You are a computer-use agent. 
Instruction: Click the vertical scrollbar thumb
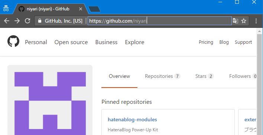click(x=259, y=84)
